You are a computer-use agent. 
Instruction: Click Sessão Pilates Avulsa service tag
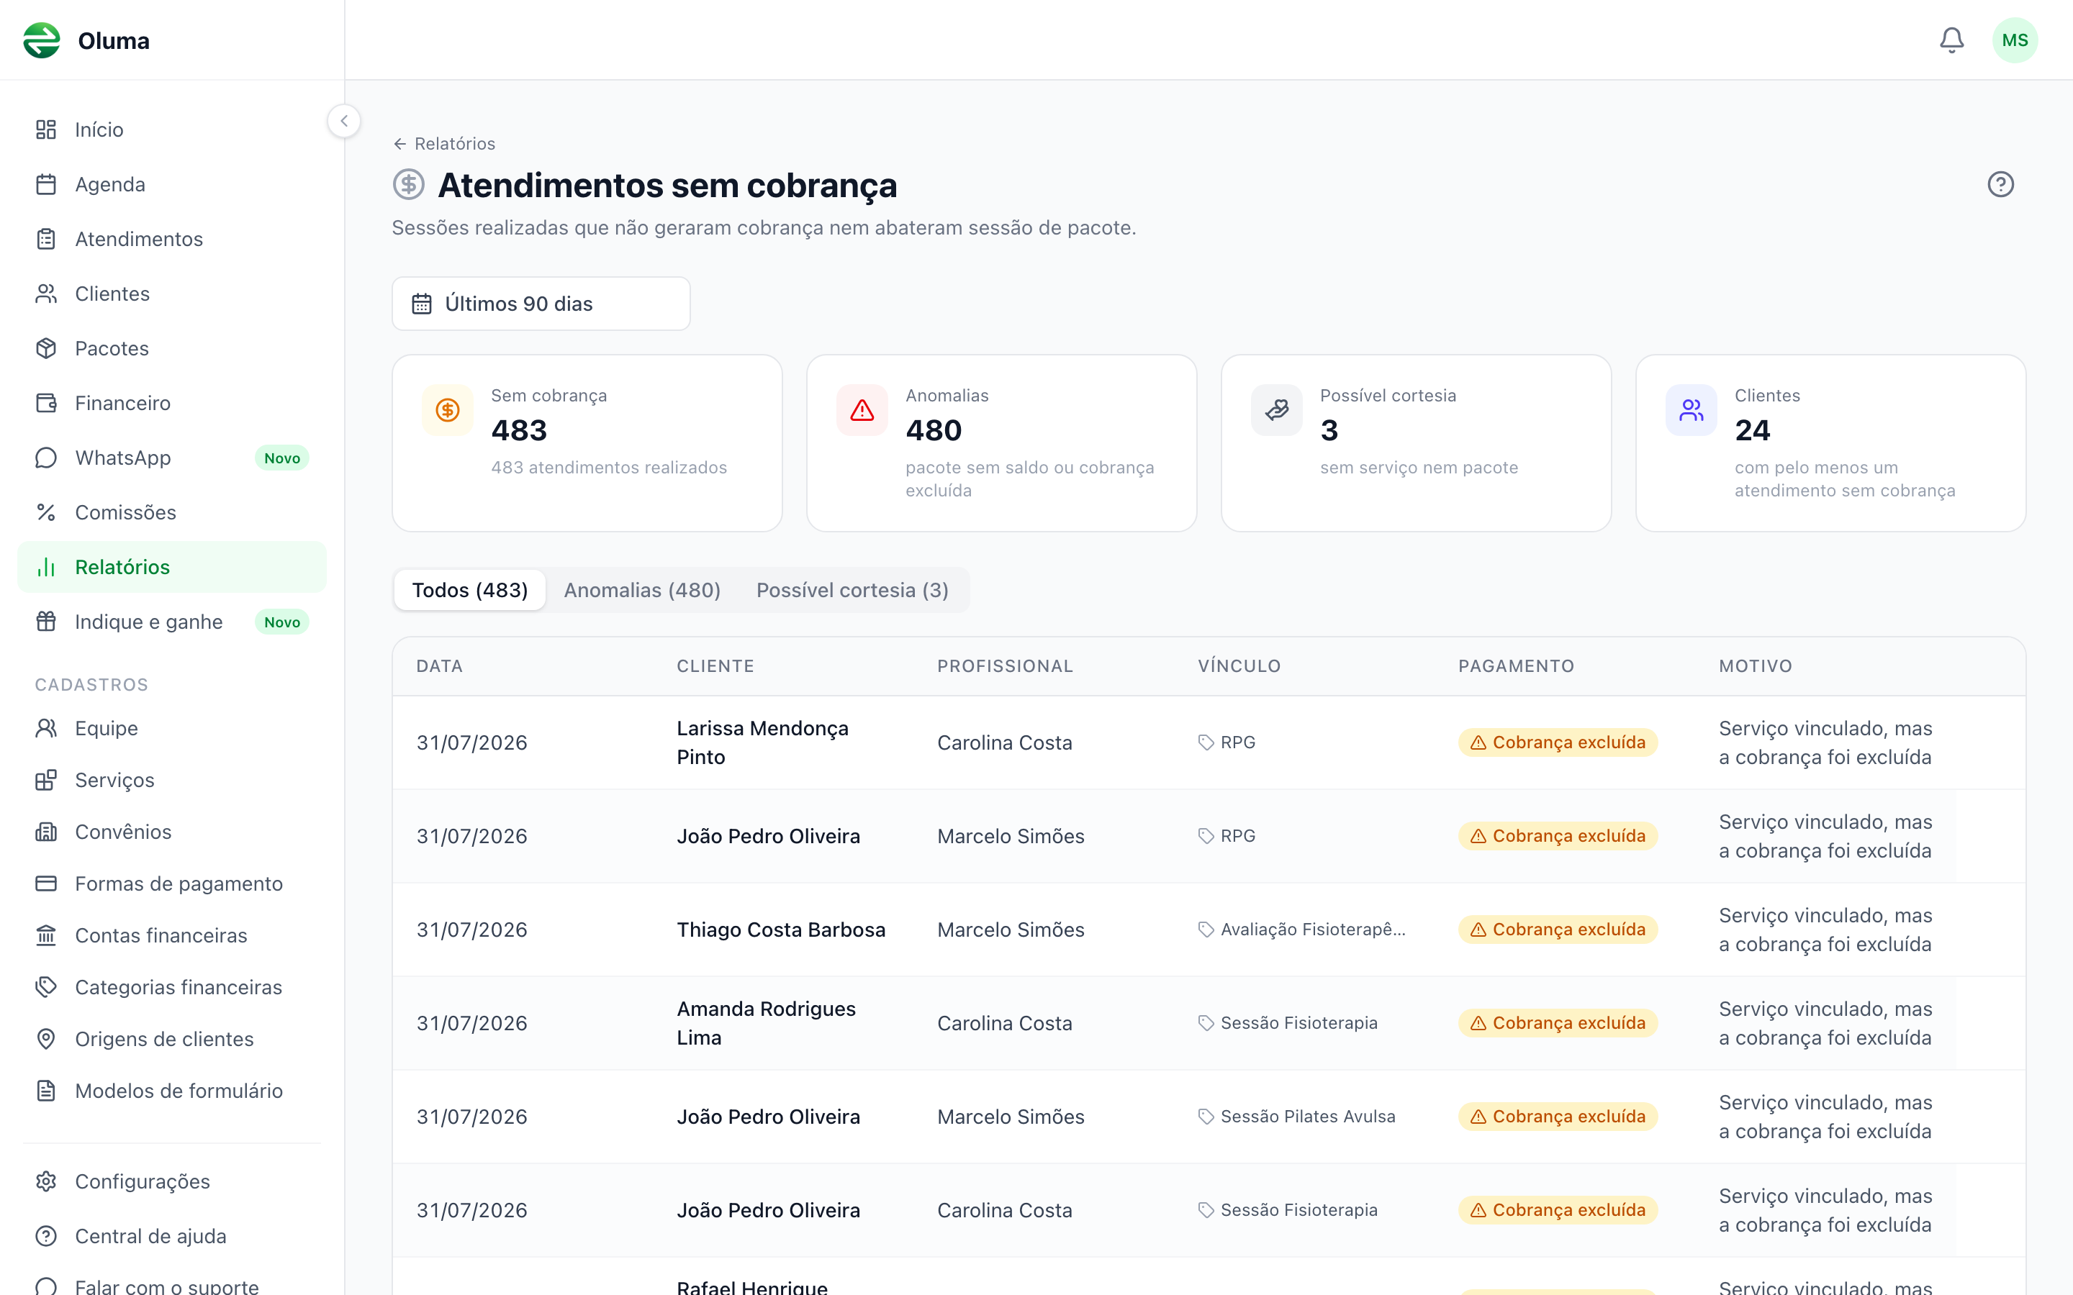1297,1116
